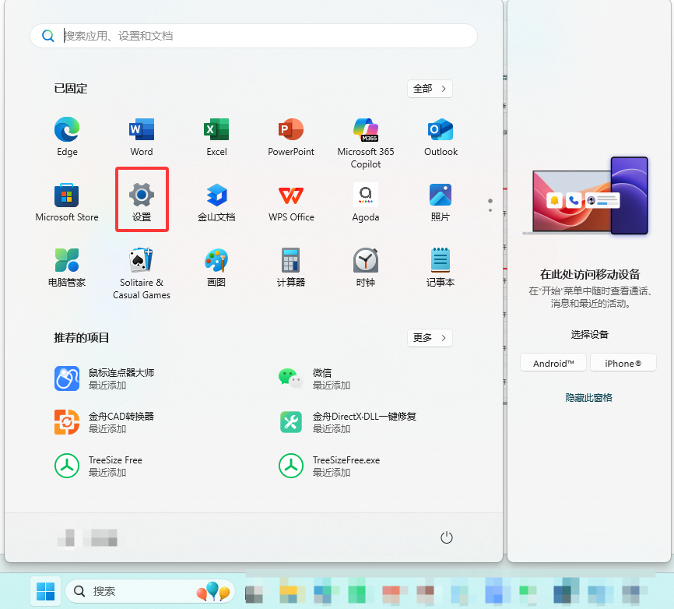Launch Word from pinned apps
This screenshot has width=674, height=609.
point(142,137)
